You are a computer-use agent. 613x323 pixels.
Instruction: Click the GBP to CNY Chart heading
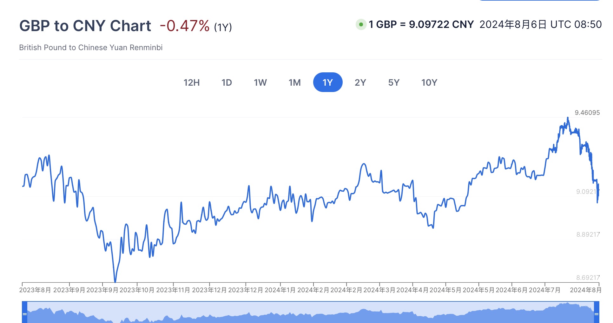coord(85,26)
